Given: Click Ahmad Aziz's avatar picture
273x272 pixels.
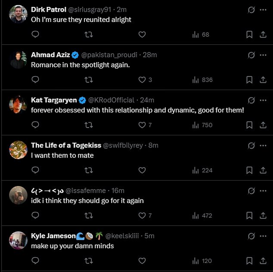Looking at the screenshot, I should point(19,59).
